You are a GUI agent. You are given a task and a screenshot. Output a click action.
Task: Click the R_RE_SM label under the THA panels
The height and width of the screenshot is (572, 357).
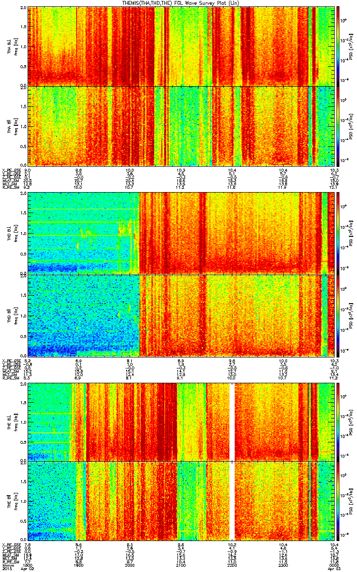click(10, 187)
